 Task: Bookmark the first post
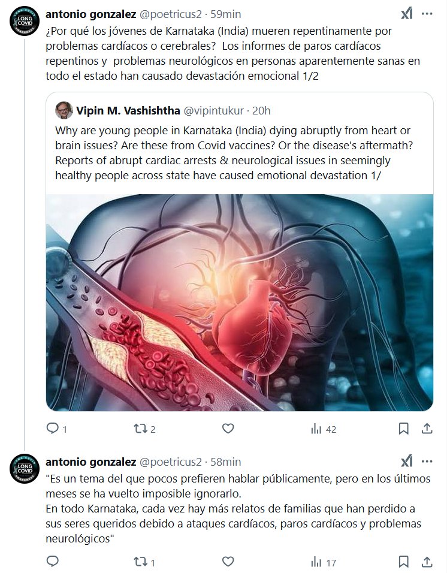(x=404, y=429)
